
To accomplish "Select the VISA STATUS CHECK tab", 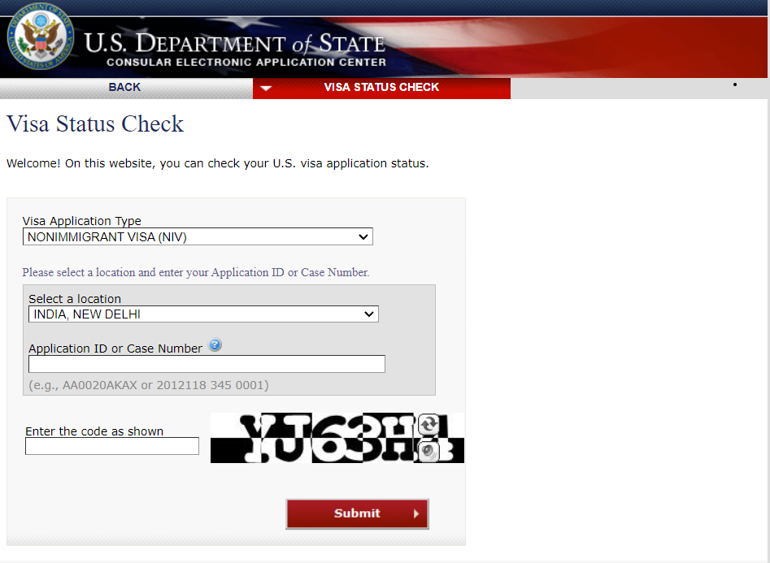I will click(381, 89).
